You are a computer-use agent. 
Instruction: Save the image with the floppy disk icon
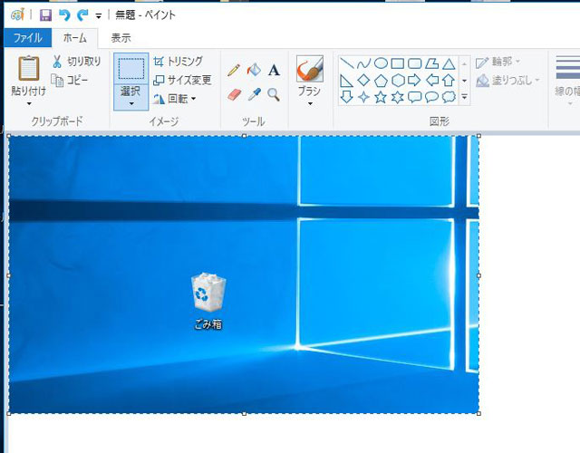click(x=46, y=15)
